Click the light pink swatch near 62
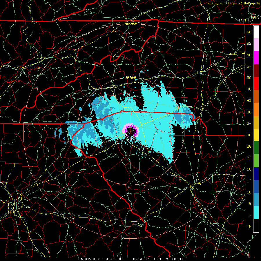This screenshot has height=261, width=261. tap(256, 45)
